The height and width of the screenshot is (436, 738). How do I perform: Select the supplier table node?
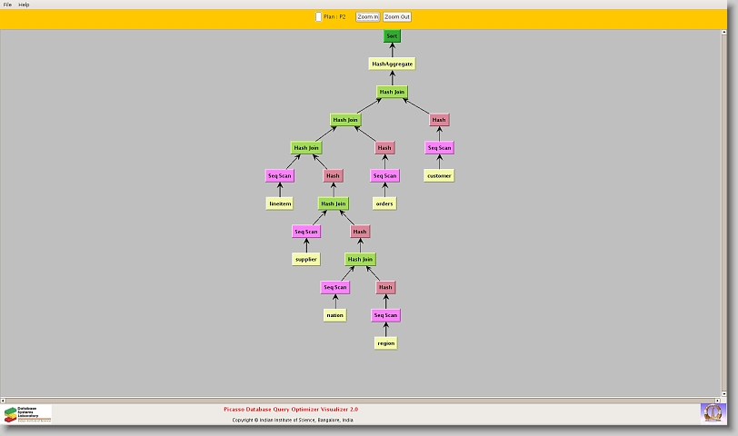coord(306,259)
